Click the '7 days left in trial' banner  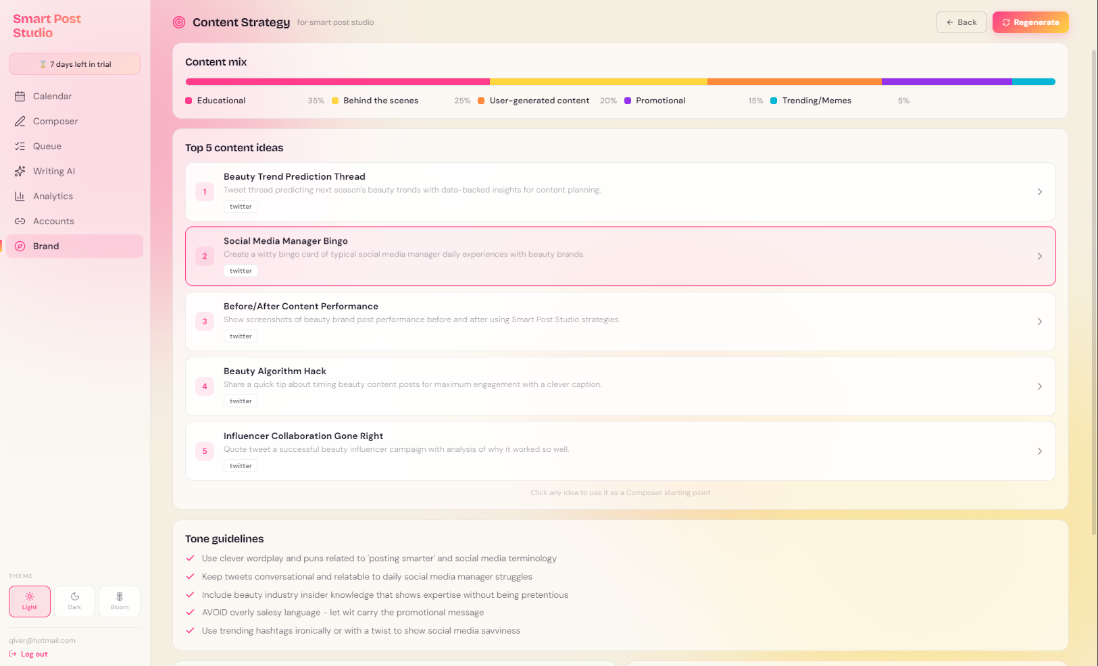pyautogui.click(x=74, y=64)
